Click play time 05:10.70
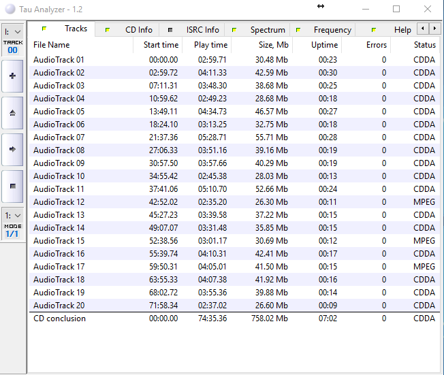Screen dimensions: 444x375 pyautogui.click(x=212, y=189)
